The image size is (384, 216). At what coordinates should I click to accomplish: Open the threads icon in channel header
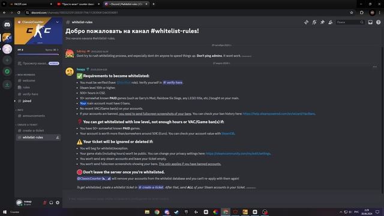307,22
